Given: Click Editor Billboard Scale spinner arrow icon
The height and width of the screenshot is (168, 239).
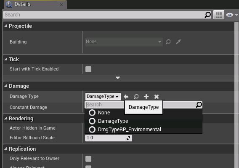Looking at the screenshot, I should tap(128, 138).
